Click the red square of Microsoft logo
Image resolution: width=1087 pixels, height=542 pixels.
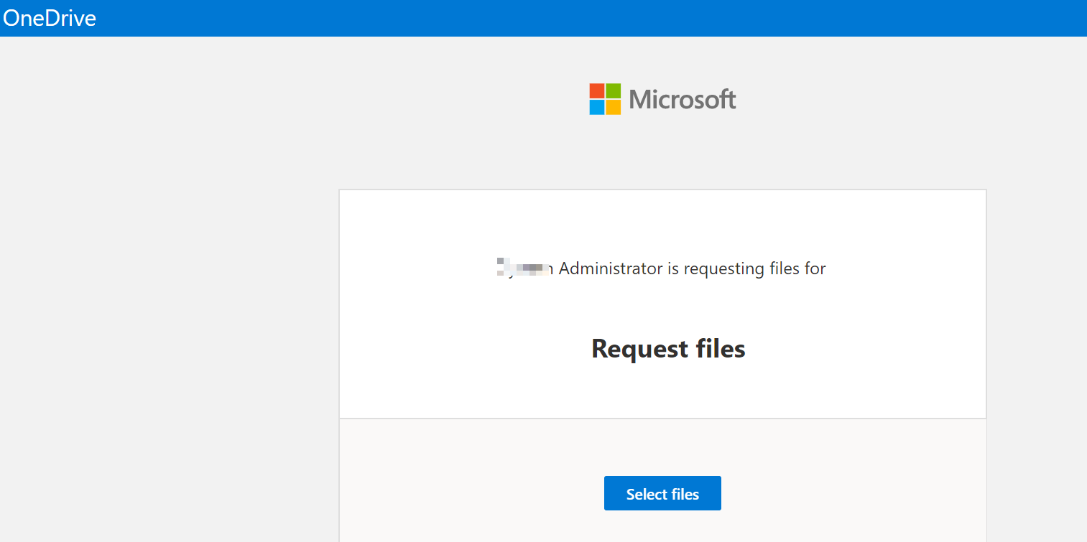597,91
